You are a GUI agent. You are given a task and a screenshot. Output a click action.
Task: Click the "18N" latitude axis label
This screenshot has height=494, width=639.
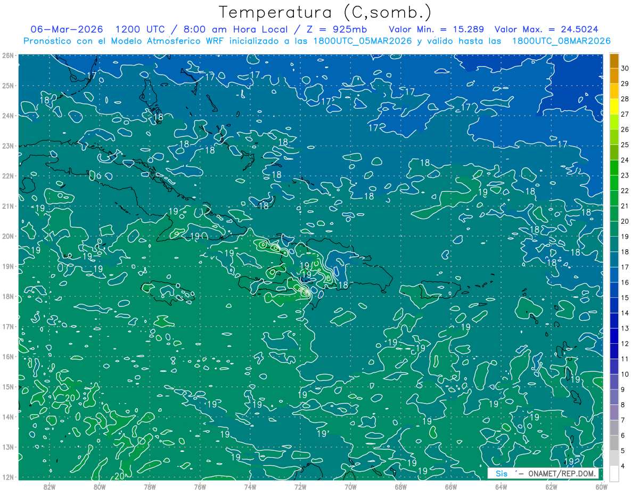point(7,296)
